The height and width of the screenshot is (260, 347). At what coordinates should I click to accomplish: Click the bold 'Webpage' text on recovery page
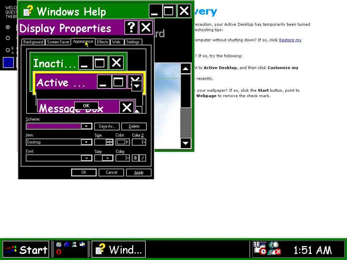tap(206, 96)
